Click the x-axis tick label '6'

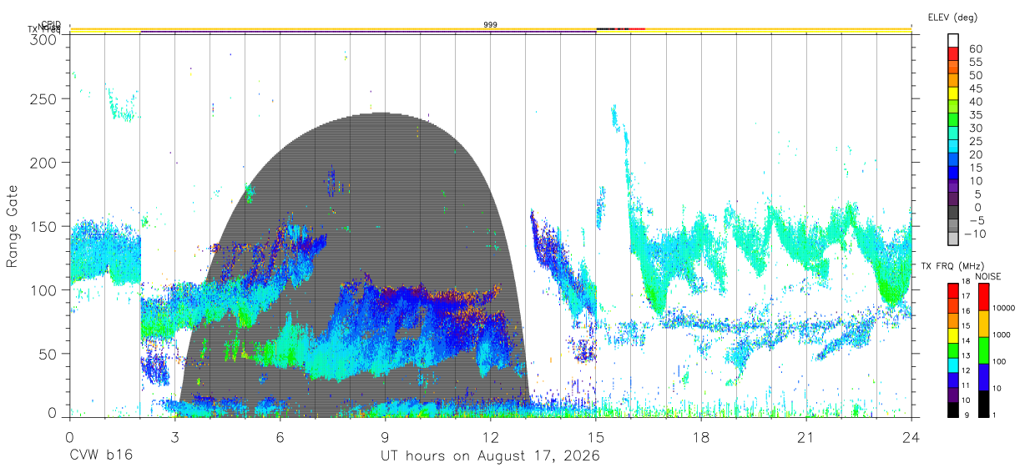280,437
